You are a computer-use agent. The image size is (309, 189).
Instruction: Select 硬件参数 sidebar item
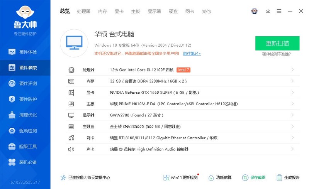25,68
